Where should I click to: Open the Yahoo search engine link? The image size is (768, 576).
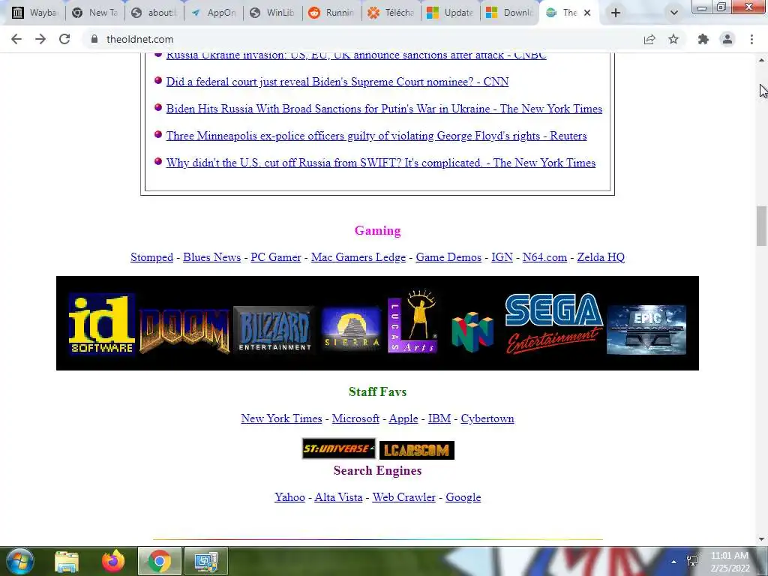[x=289, y=497]
